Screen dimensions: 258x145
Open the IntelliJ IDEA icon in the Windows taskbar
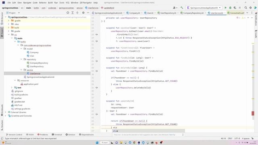139,143
